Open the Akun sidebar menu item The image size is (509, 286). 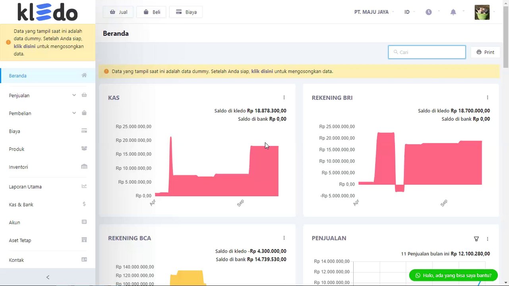(x=48, y=222)
